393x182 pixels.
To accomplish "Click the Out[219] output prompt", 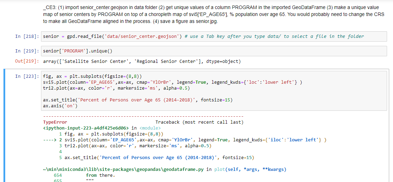I will click(27, 61).
